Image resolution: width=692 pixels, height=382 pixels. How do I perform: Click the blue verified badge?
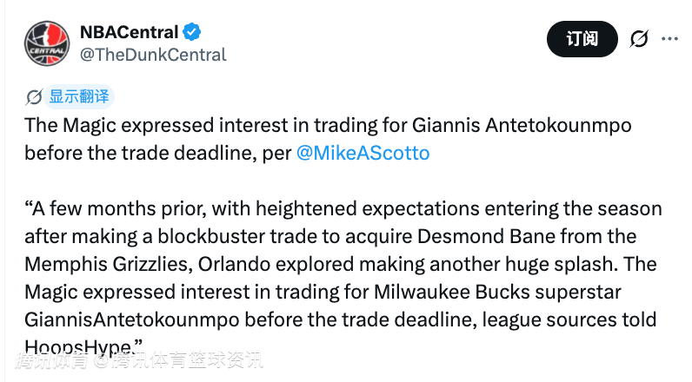pos(192,32)
